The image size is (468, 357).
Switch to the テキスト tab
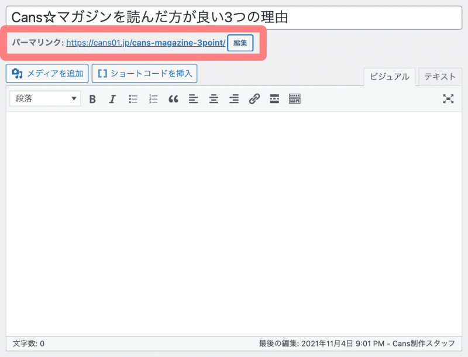click(x=440, y=77)
